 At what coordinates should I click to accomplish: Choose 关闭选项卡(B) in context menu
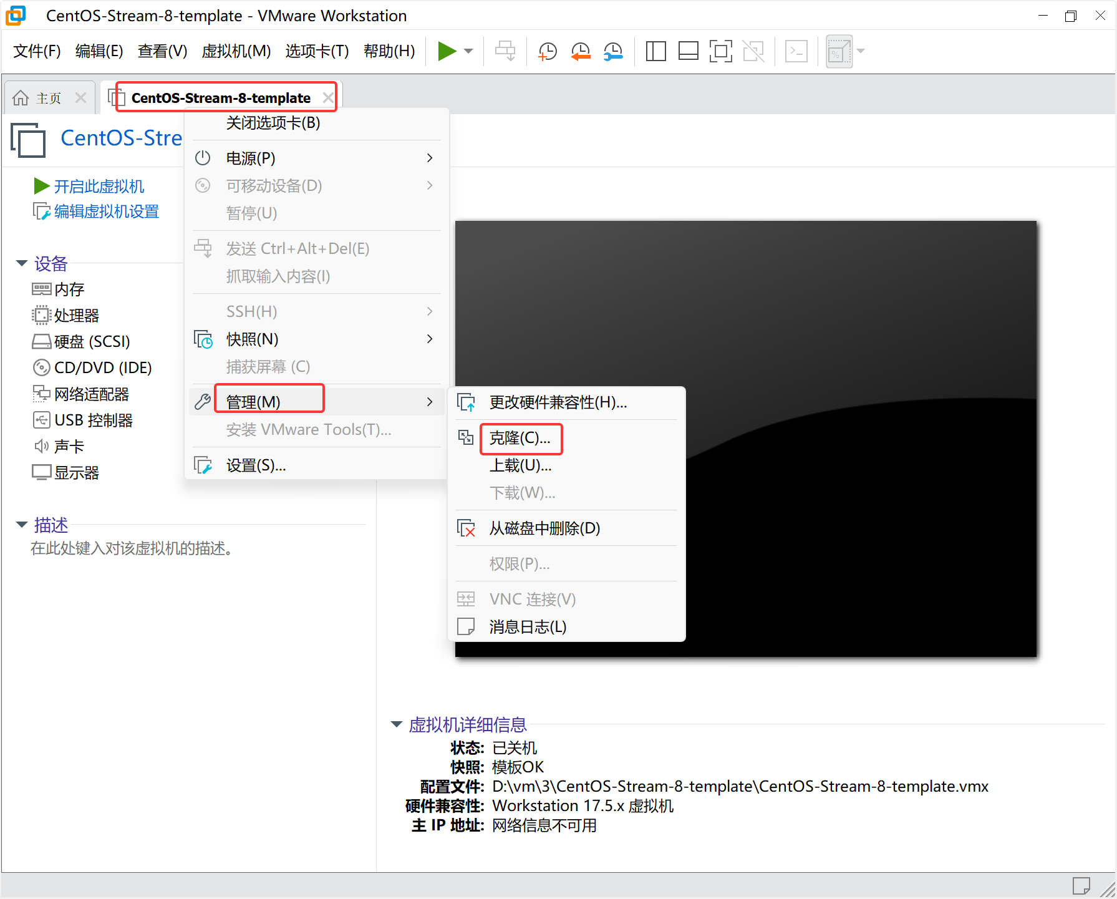[317, 123]
